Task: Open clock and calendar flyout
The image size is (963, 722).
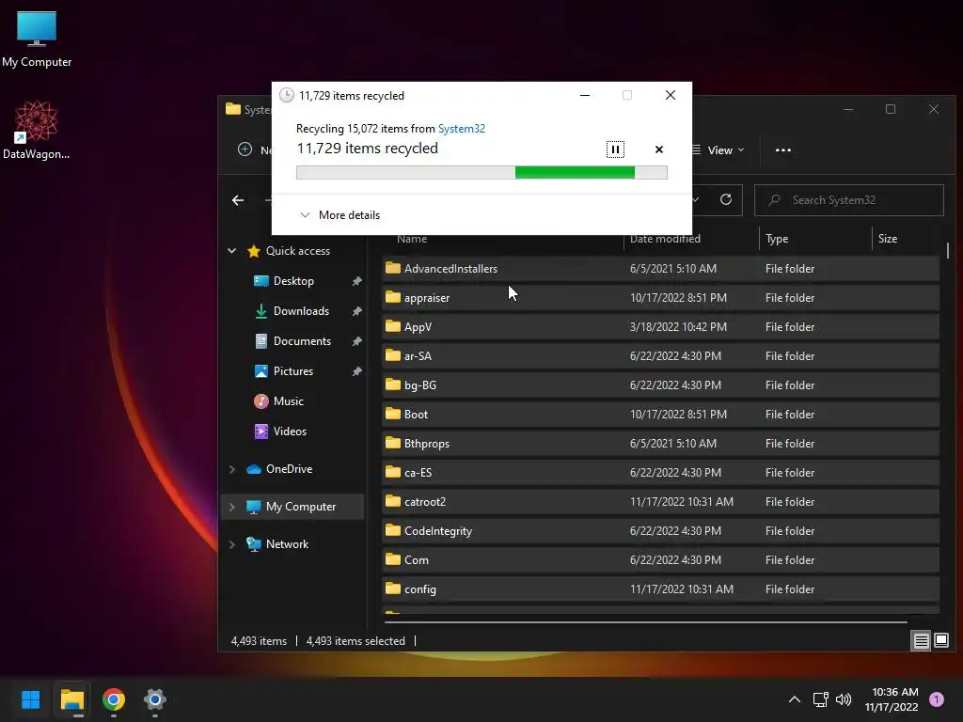Action: pos(892,699)
